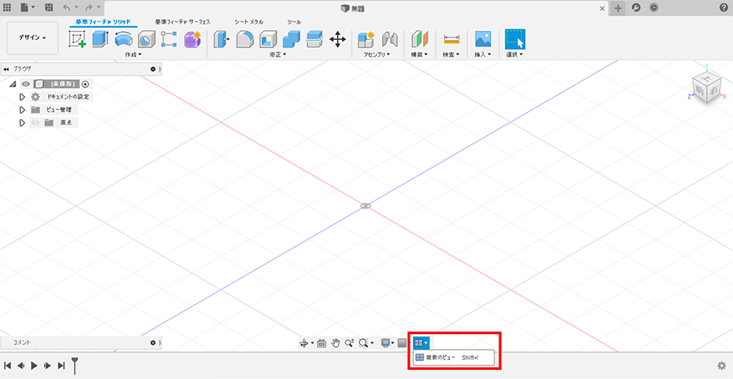
Task: Select the Revolve tool icon
Action: (124, 39)
